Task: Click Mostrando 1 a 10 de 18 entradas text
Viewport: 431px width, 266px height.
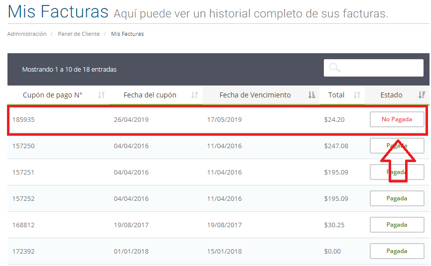Action: coord(69,70)
